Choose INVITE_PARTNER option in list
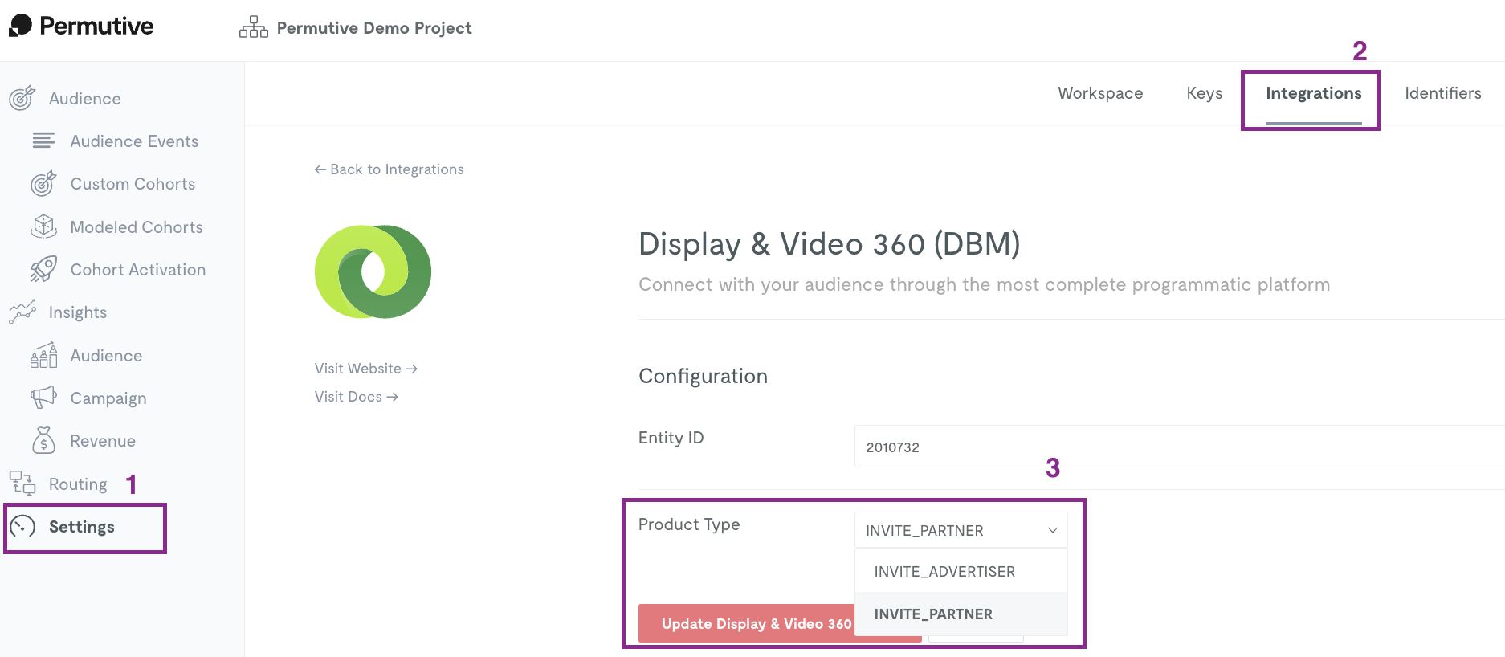Image resolution: width=1505 pixels, height=657 pixels. 961,614
